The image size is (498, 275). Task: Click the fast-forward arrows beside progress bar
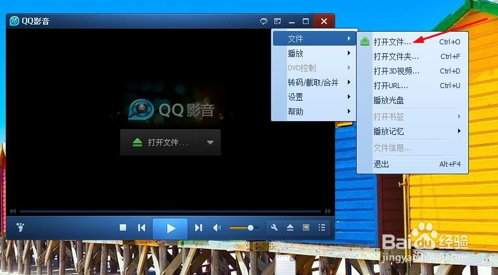coord(328,211)
